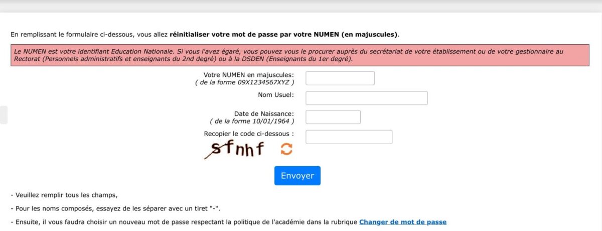
Task: Click the captcha code entry field
Action: pos(349,137)
